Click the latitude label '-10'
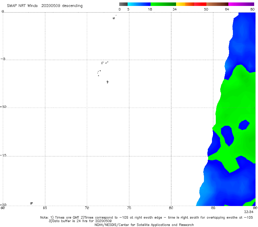This screenshot has width=258, height=227. point(3,107)
